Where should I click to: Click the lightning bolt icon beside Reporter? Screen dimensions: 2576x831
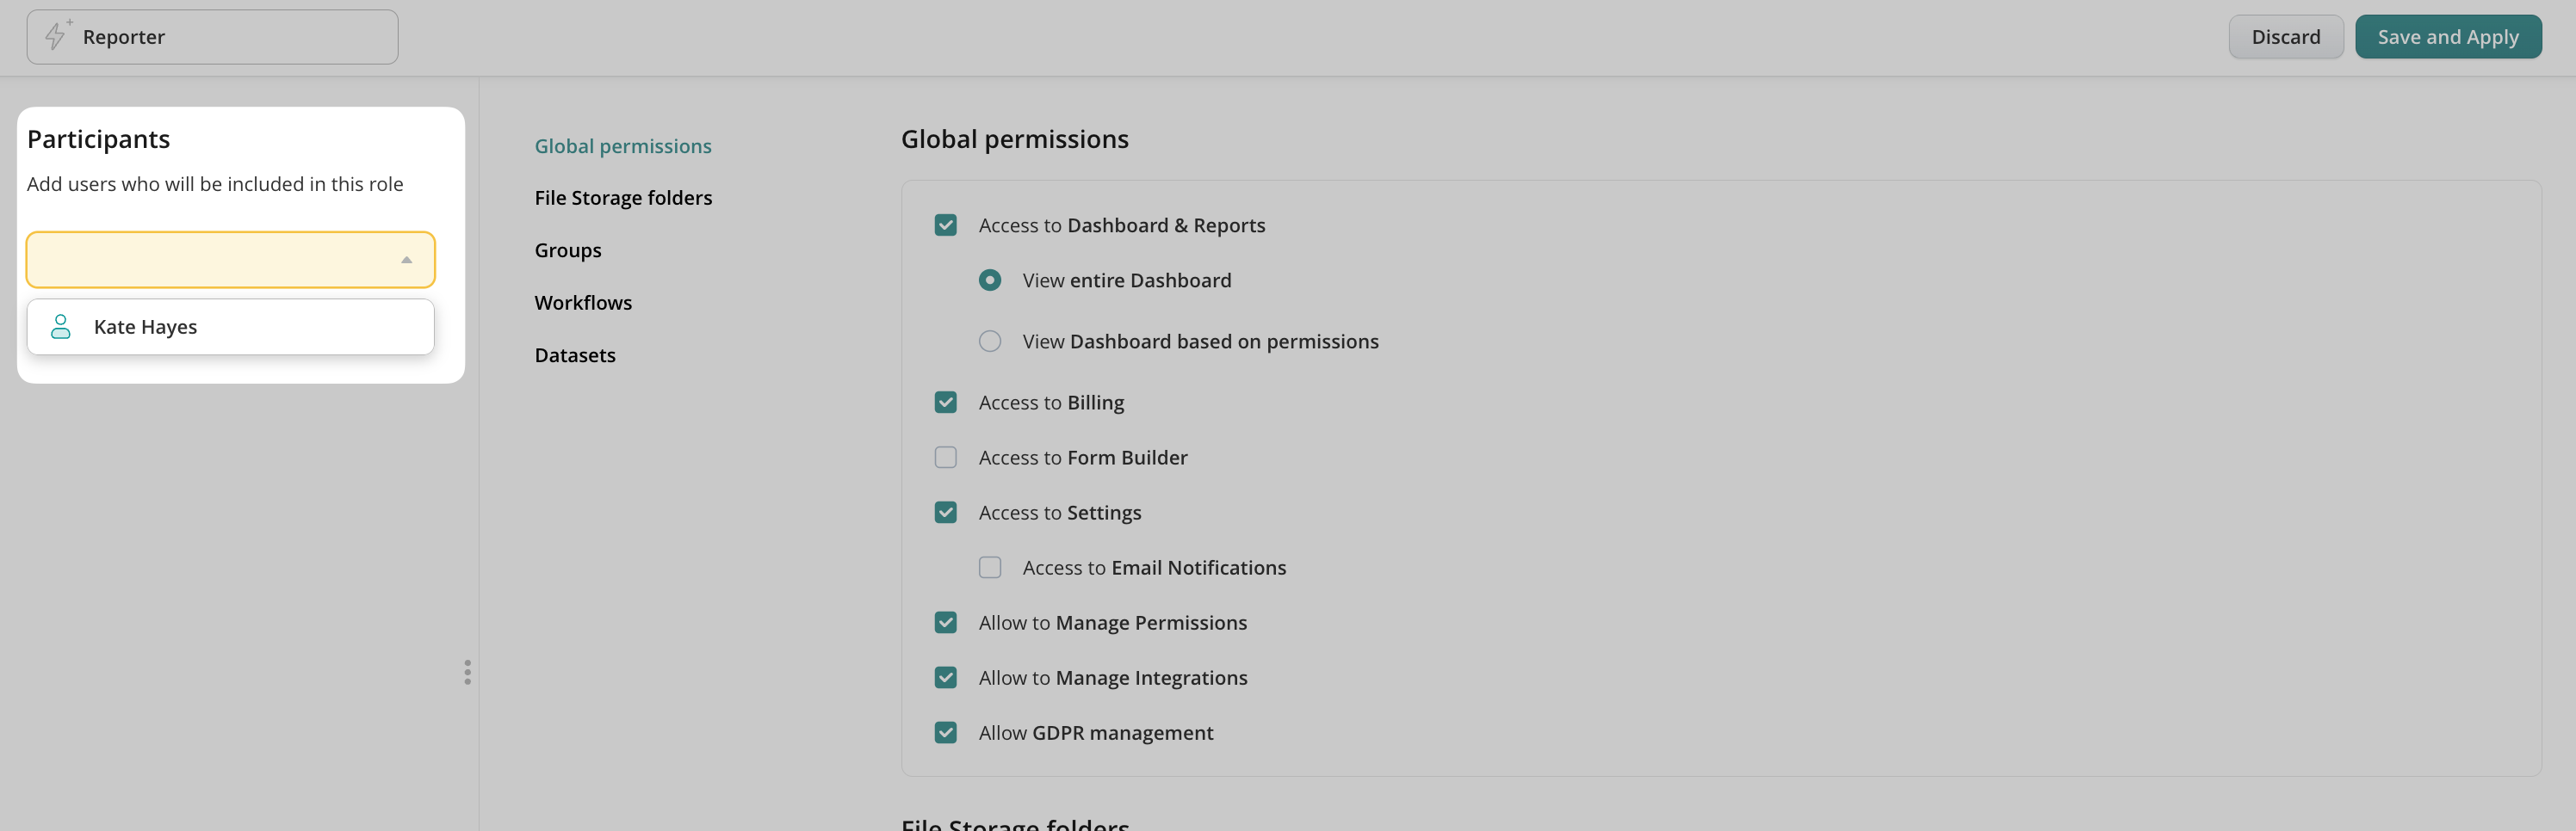pos(57,36)
